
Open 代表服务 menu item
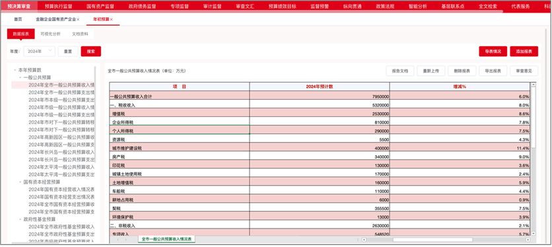click(x=521, y=6)
